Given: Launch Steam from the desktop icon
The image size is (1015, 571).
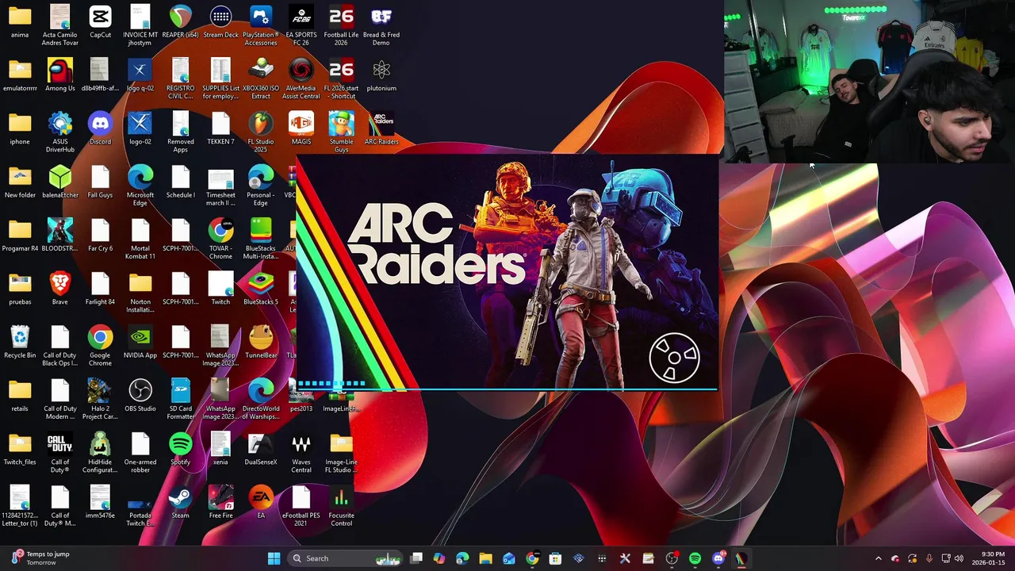Looking at the screenshot, I should coord(181,501).
